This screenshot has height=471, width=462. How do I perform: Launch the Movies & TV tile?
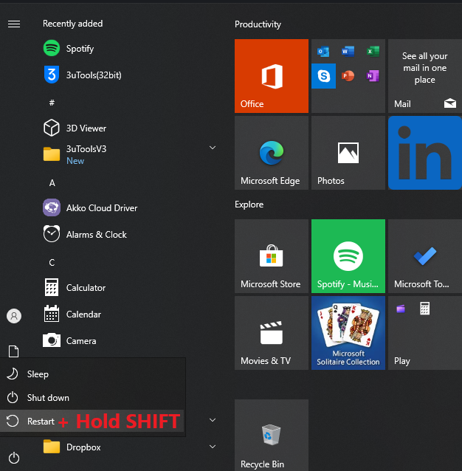click(x=271, y=333)
